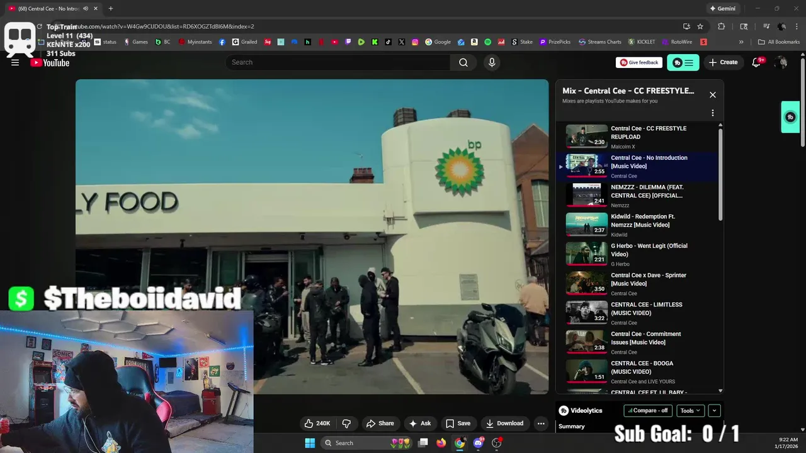Open Discord from the taskbar
Viewport: 806px width, 453px height.
pyautogui.click(x=478, y=443)
